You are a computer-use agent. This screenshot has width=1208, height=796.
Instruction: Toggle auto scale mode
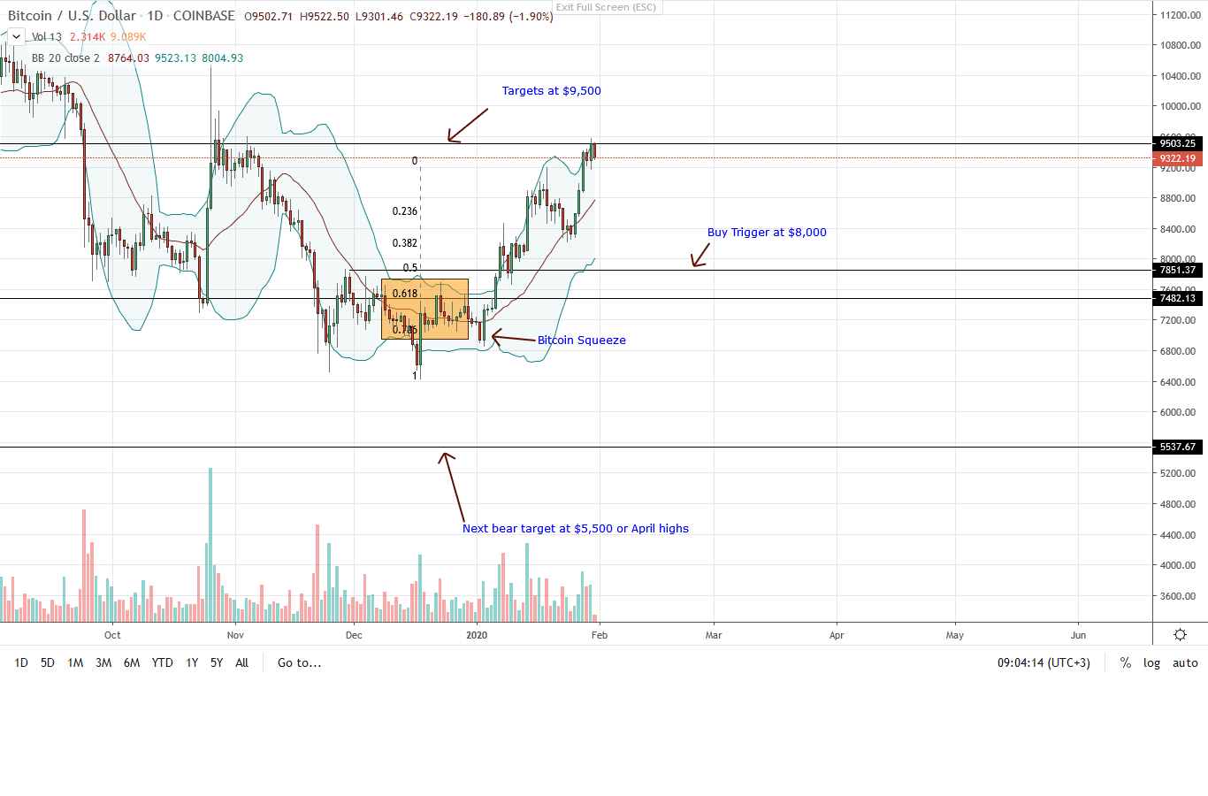click(x=1185, y=662)
